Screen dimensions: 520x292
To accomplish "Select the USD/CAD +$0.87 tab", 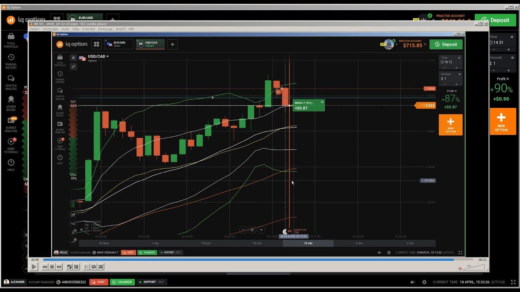I will tap(150, 44).
